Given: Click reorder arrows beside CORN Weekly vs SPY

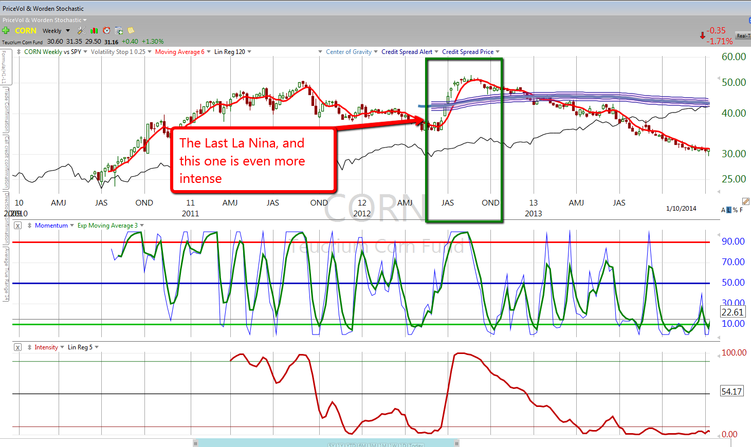Looking at the screenshot, I should [19, 52].
